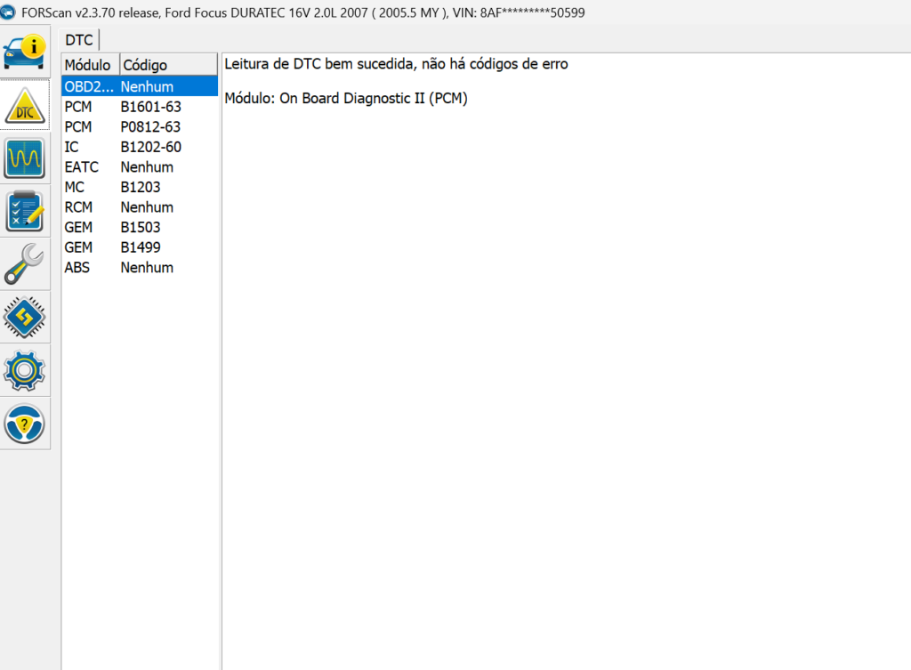Select MC code B1203 row
The height and width of the screenshot is (670, 911).
[x=139, y=187]
